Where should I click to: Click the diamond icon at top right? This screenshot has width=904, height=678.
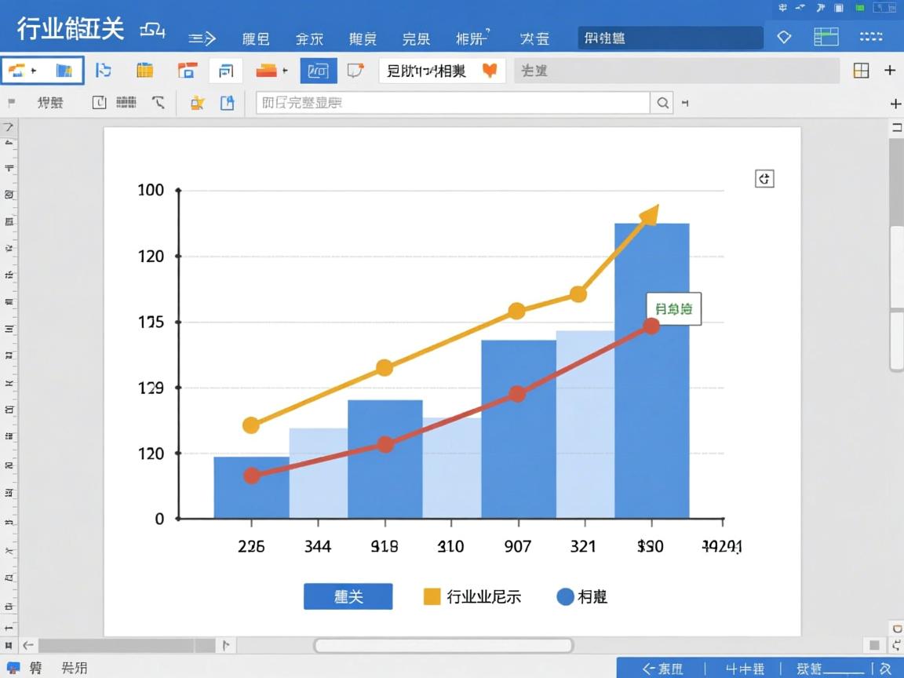point(784,36)
